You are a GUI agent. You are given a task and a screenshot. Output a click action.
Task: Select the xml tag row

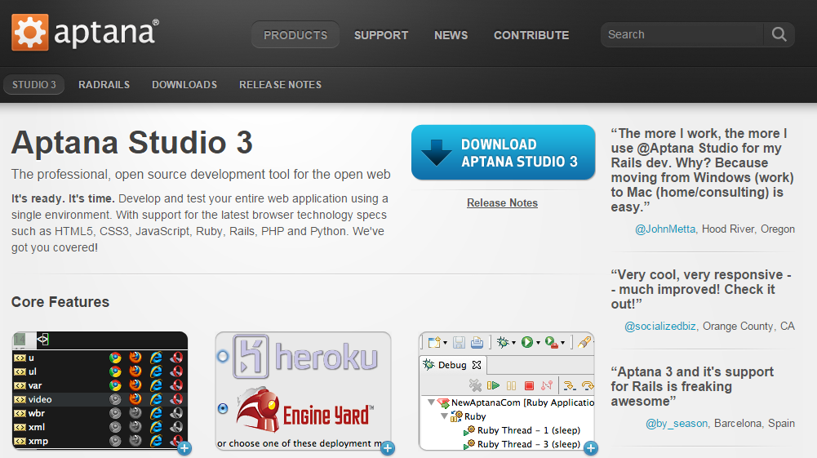point(100,427)
